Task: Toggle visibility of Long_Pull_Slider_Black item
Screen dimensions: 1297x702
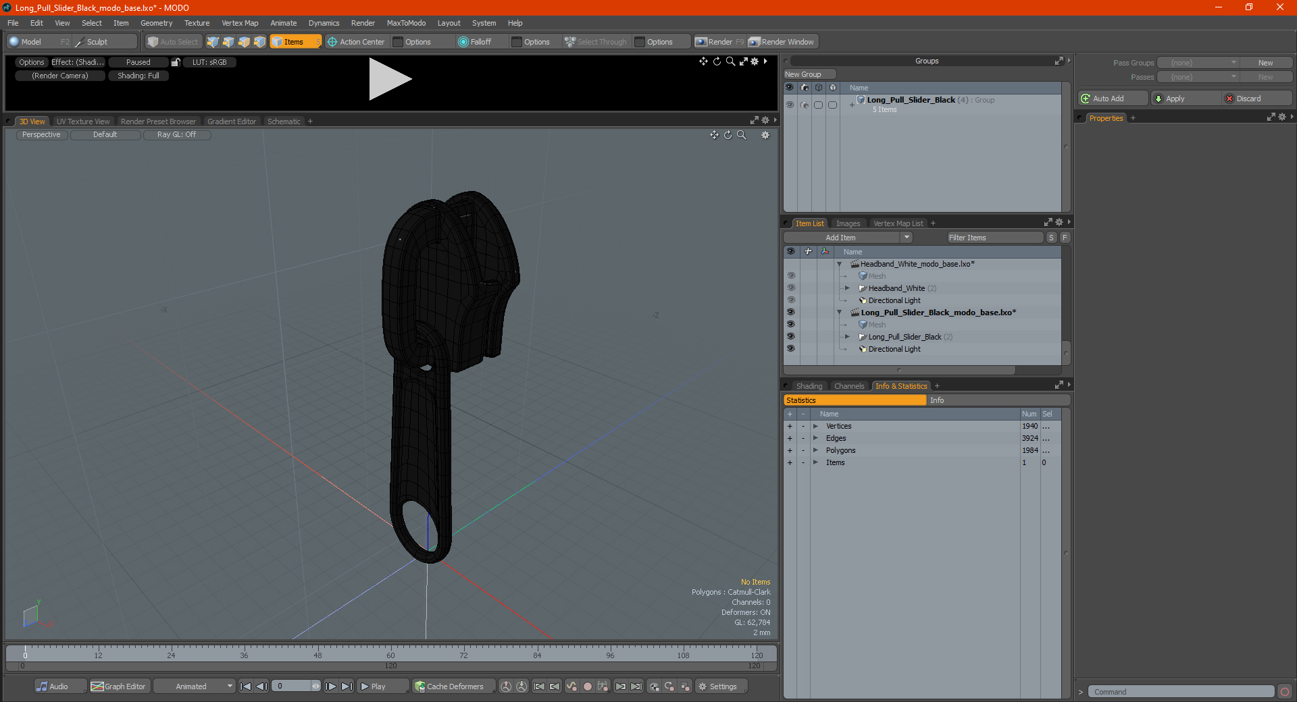Action: pos(790,337)
